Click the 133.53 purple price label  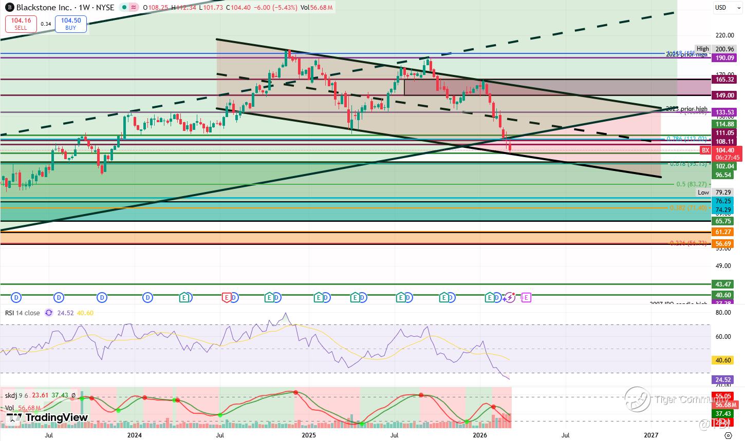[x=724, y=112]
